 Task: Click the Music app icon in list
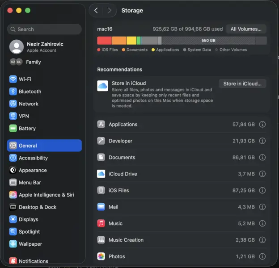pyautogui.click(x=101, y=223)
